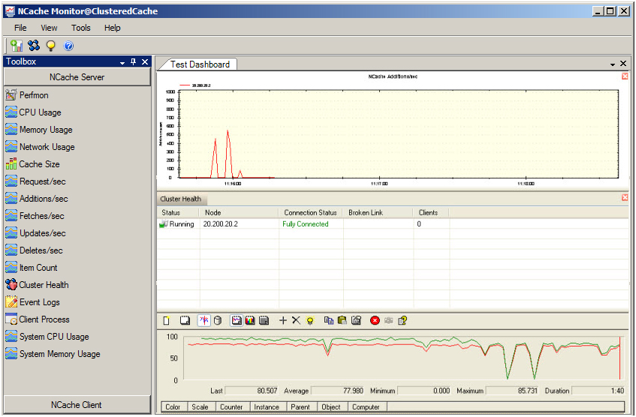Click Clear Display icon in perfmon toolbar
The image size is (636, 417).
click(185, 321)
